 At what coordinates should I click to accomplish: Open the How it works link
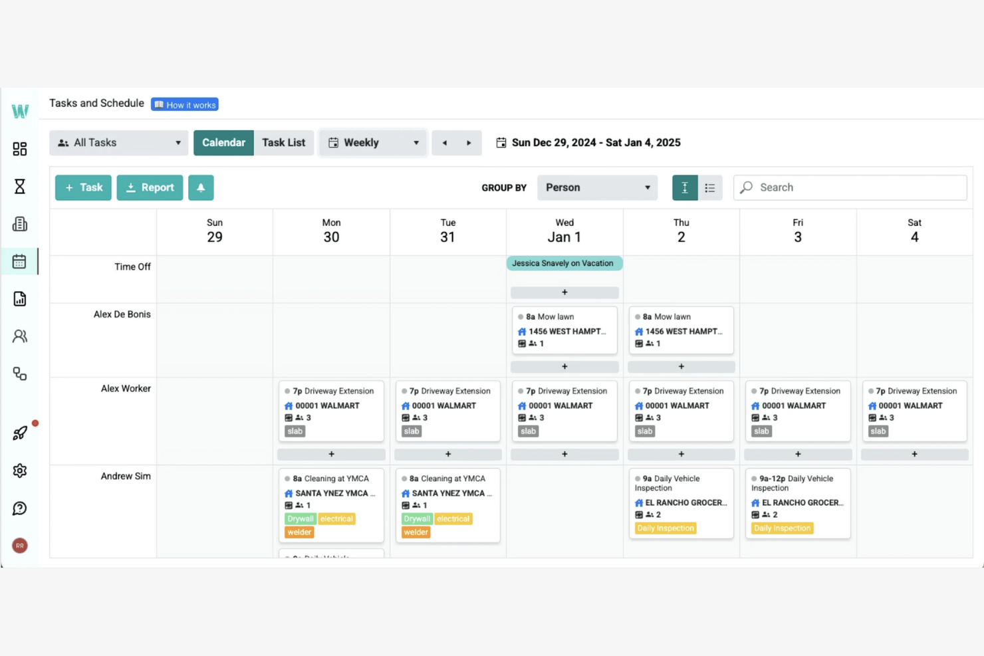[184, 104]
